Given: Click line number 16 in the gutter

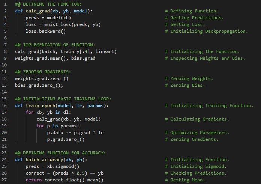Looking at the screenshot, I should point(5,106).
